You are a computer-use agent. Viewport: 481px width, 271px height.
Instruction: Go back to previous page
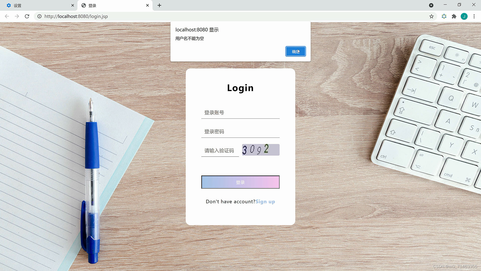click(x=7, y=16)
